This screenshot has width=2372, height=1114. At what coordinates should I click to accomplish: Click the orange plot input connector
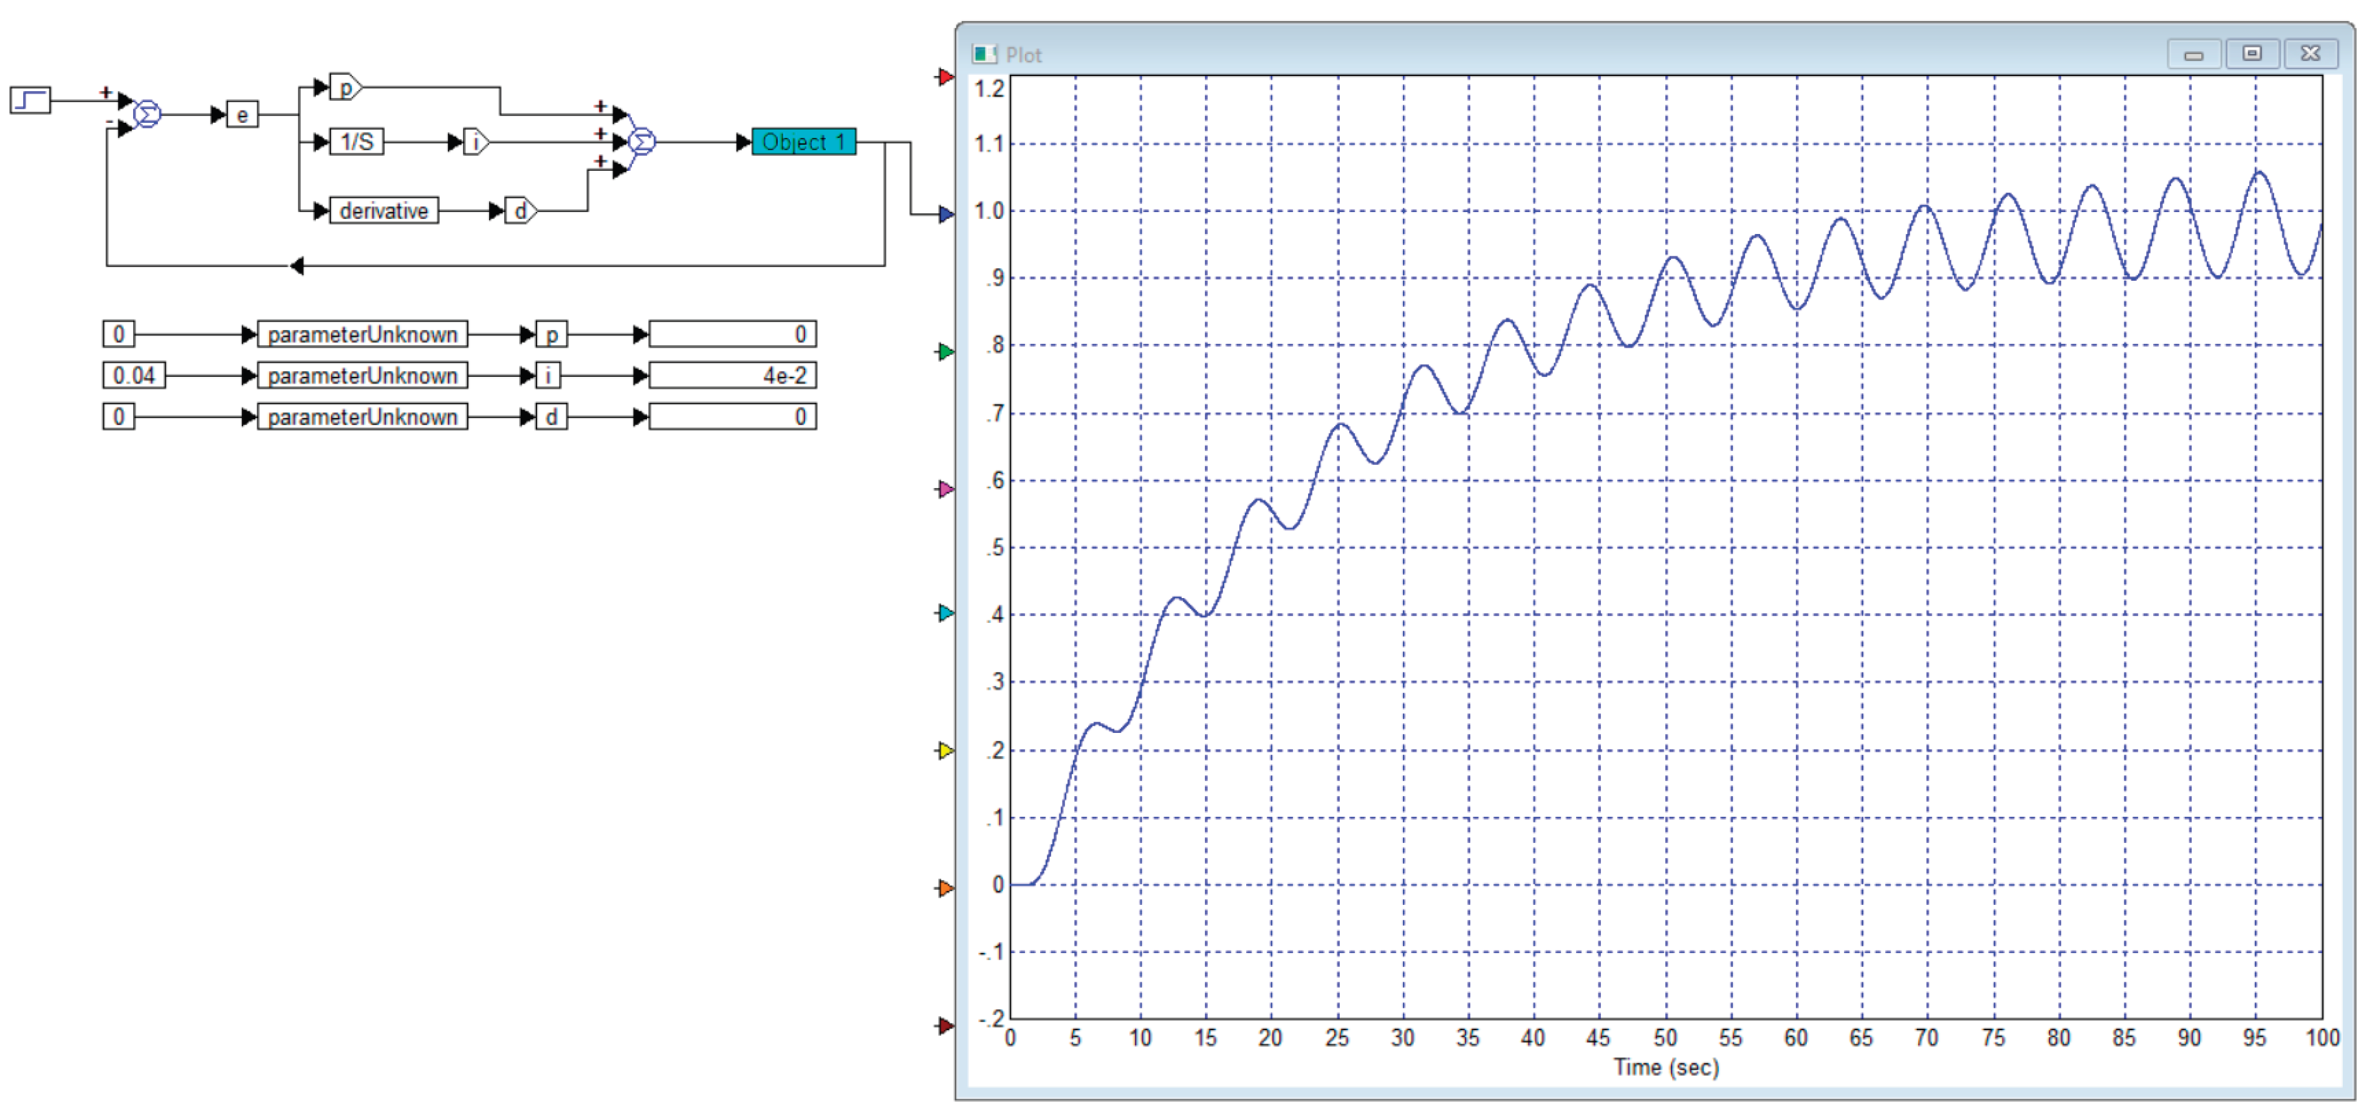(x=945, y=887)
